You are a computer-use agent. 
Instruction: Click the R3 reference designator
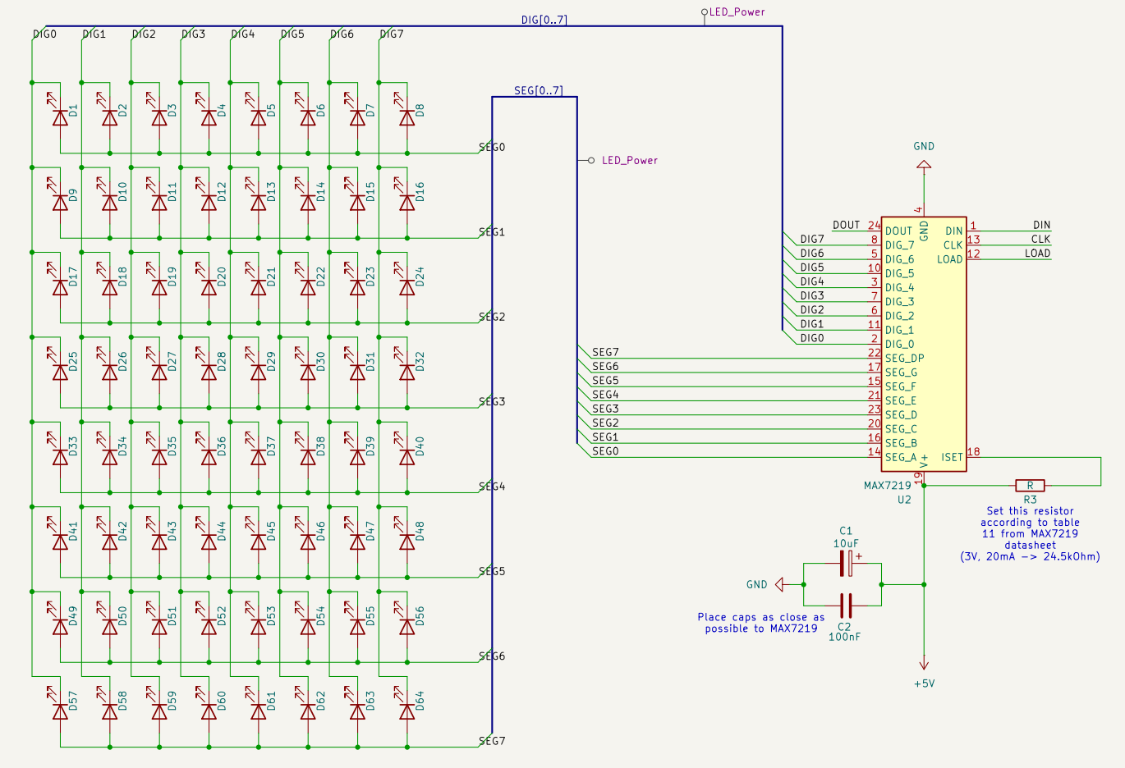[1030, 500]
